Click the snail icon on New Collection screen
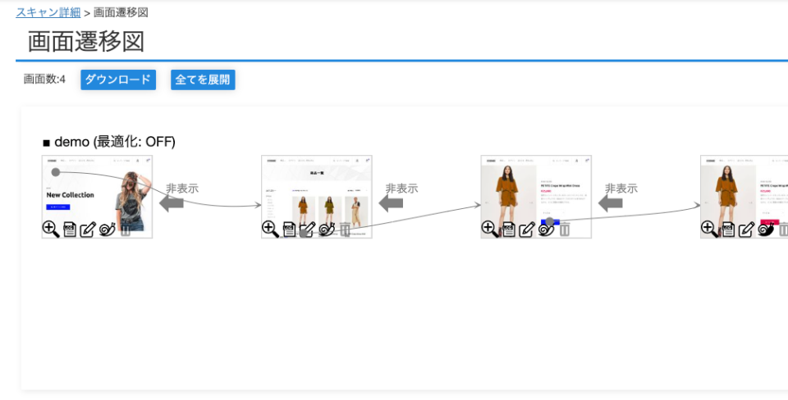 108,230
